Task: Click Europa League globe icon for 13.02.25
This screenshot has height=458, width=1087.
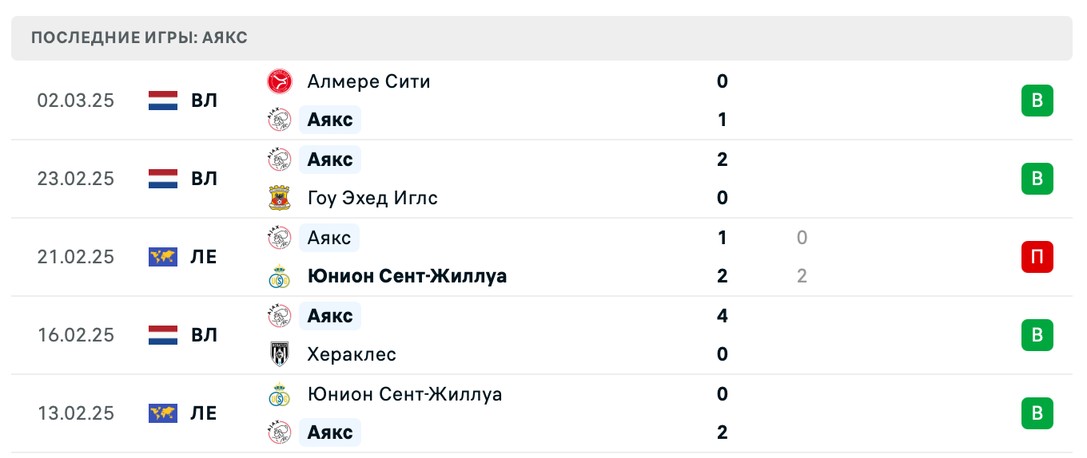Action: pyautogui.click(x=163, y=413)
